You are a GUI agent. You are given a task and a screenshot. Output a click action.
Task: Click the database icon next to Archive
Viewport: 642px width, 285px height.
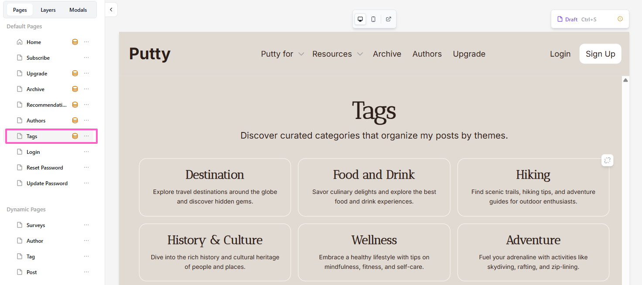click(x=75, y=89)
